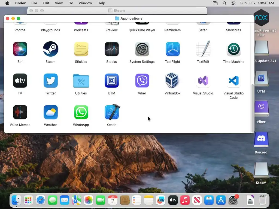
Task: Select the Viber volume on the desktop
Action: tap(261, 109)
